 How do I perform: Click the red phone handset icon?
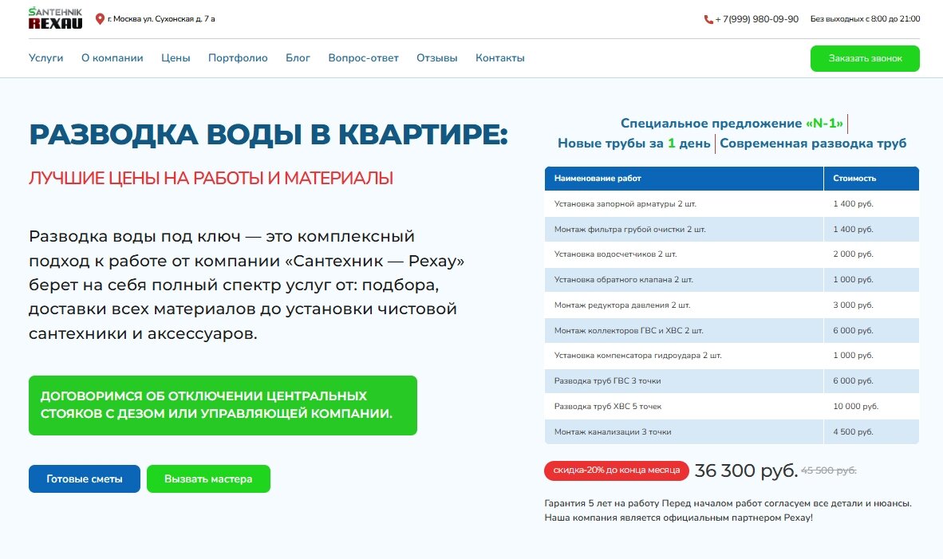[x=708, y=19]
